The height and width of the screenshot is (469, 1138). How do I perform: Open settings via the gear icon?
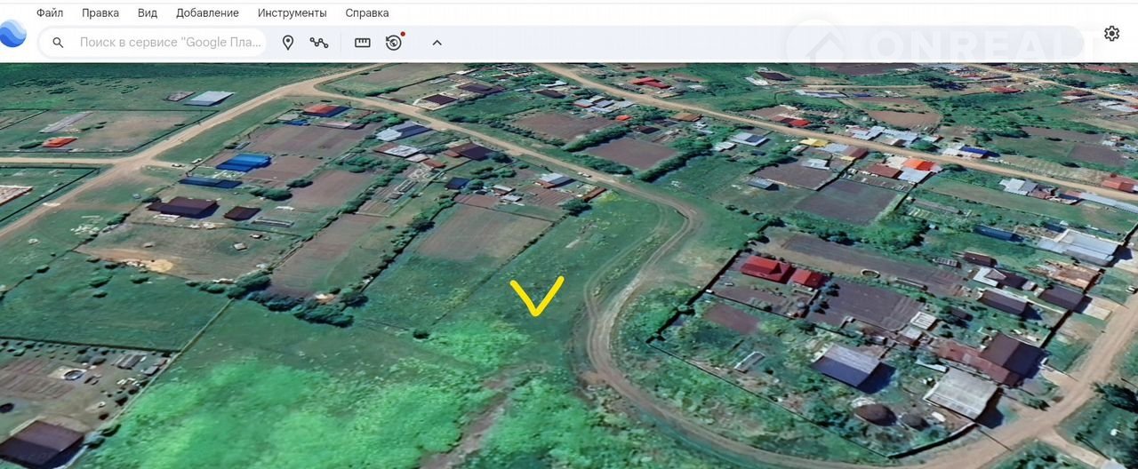tap(1111, 34)
